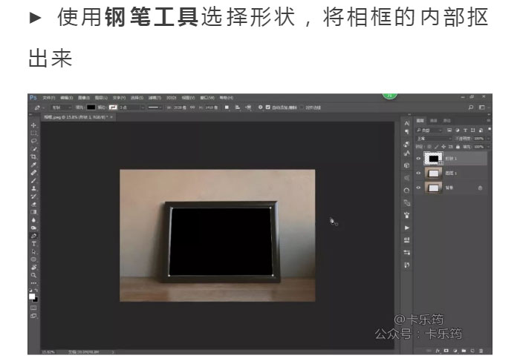The image size is (520, 361).
Task: Select the Ellipse shape tool
Action: [33, 259]
